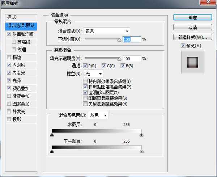The image size is (217, 177).
Task: Click the 本图层 gradient bar
Action: (97, 131)
